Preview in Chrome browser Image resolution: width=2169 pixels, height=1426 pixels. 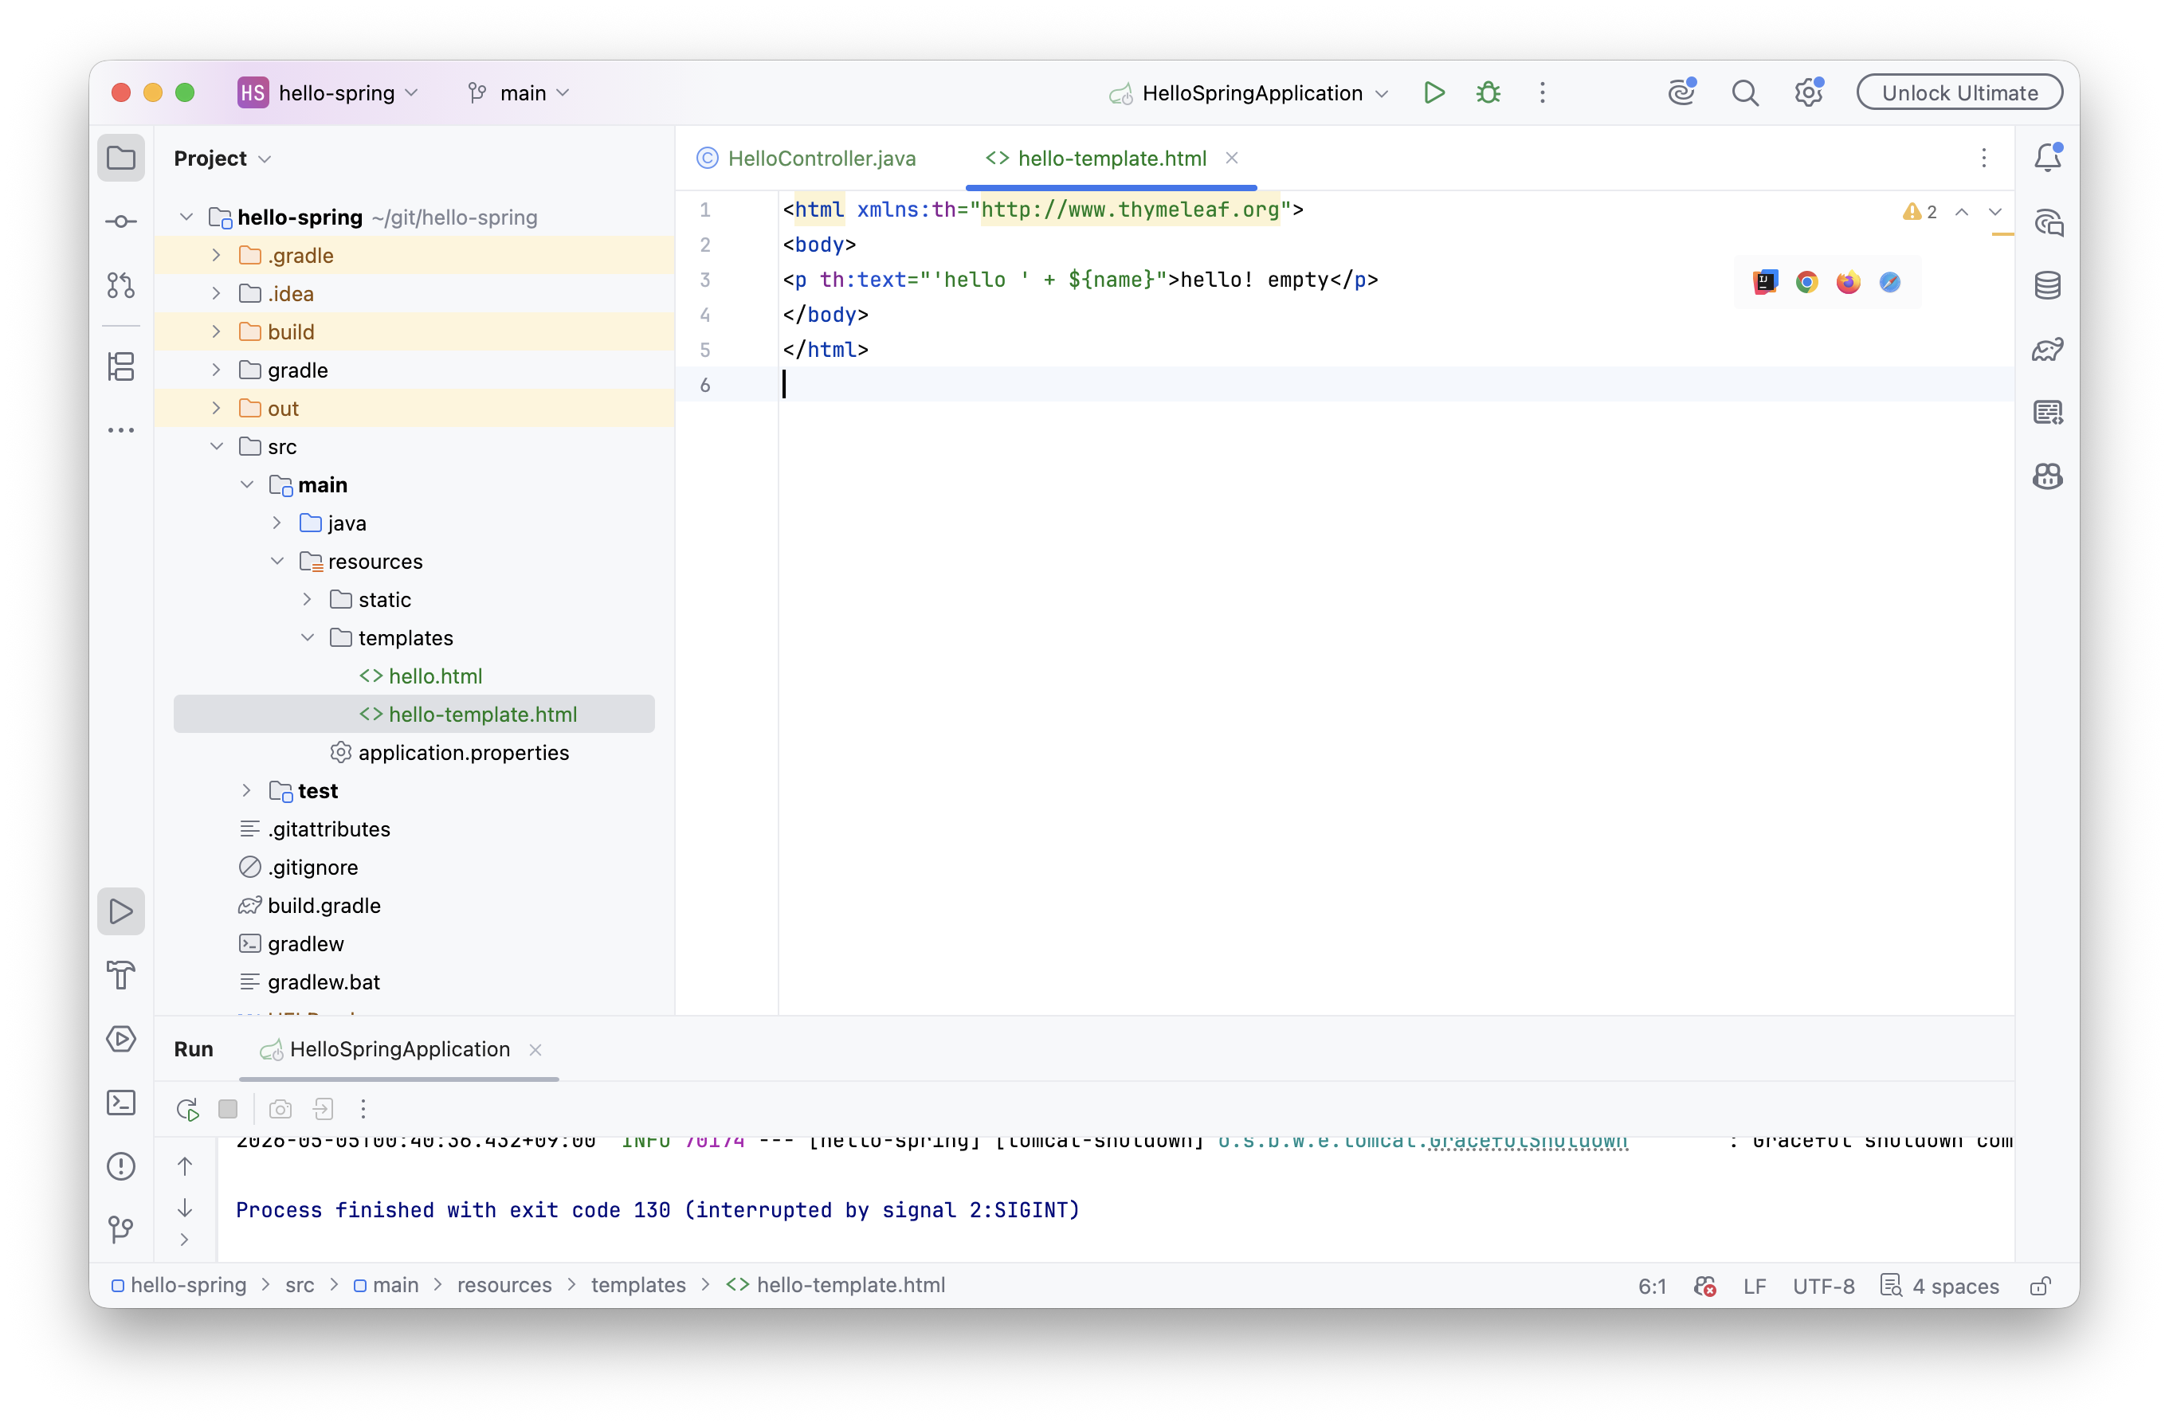(1806, 283)
